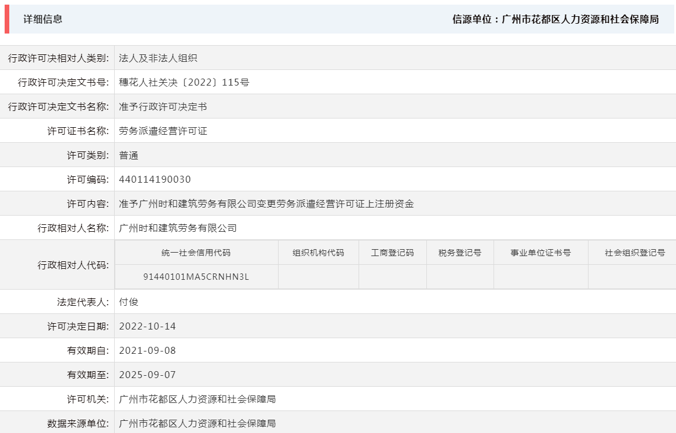The image size is (676, 433).
Task: Click label 有效期自
Action: point(88,350)
